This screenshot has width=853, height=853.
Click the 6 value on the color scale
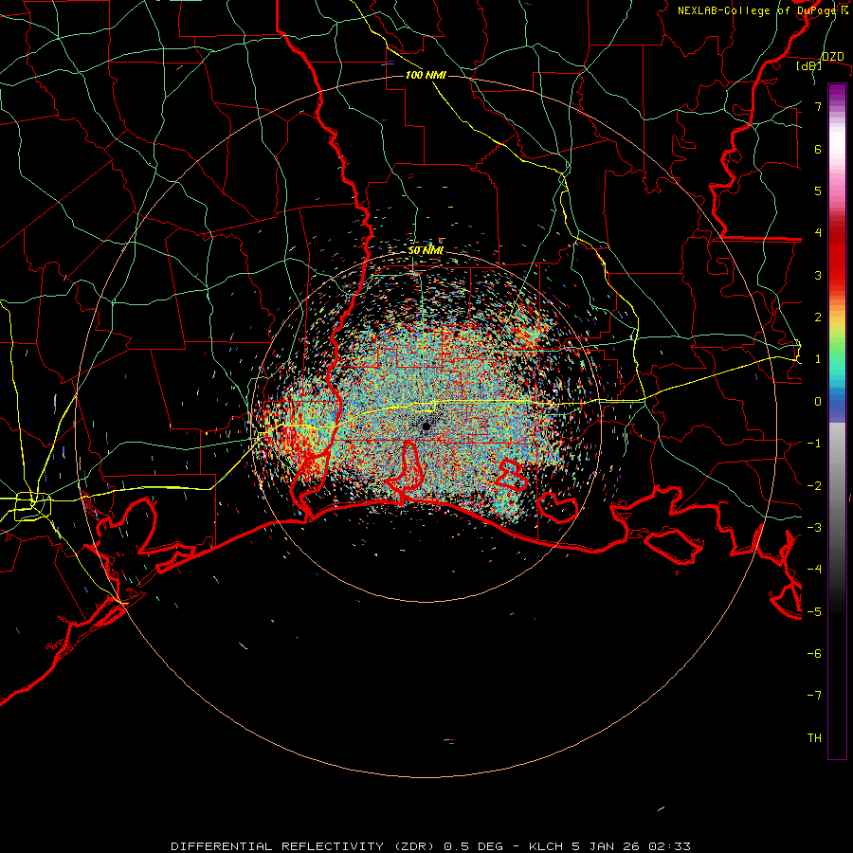tap(818, 149)
